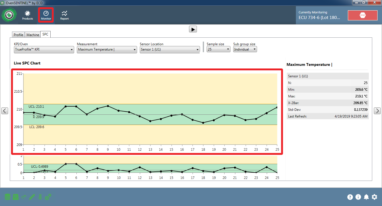Viewport: 382px width, 206px height.
Task: Go to previous chart with left arrow
Action: [x=5, y=111]
